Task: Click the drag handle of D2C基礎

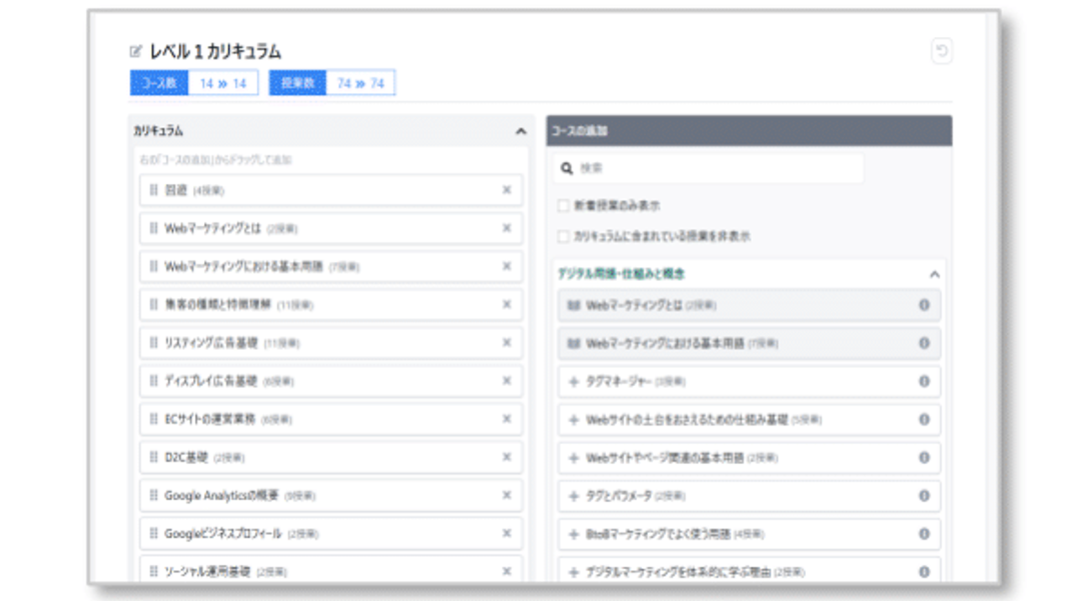Action: pos(154,457)
